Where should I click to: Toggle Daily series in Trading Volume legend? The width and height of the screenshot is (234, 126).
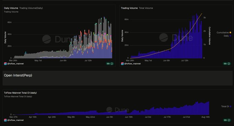point(227,36)
